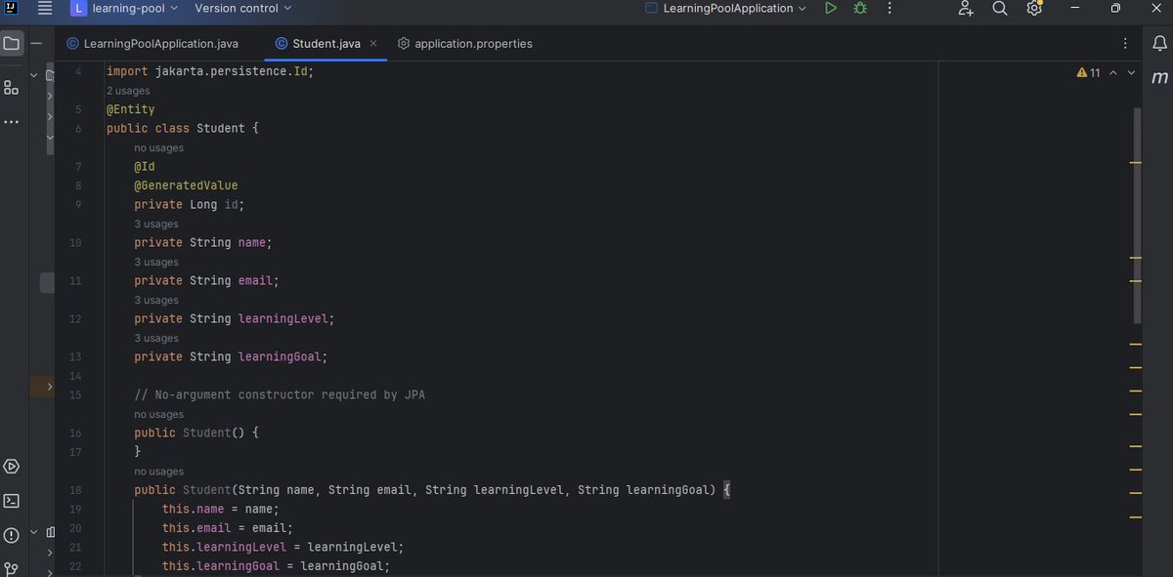Open the Git tool window
The height and width of the screenshot is (577, 1173).
[11, 568]
